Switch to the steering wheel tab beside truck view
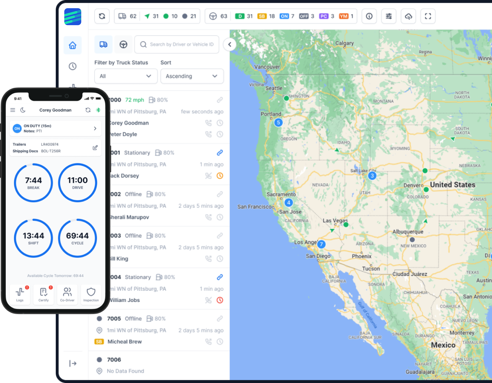This screenshot has width=492, height=383. click(123, 44)
